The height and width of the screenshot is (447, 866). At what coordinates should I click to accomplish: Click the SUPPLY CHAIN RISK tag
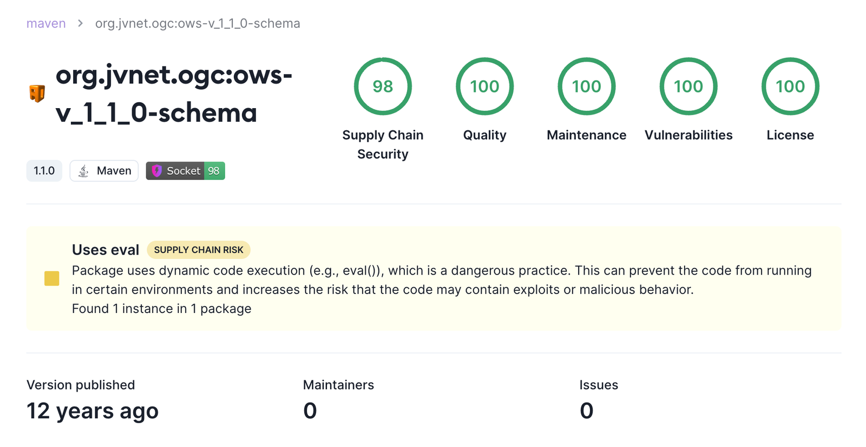pyautogui.click(x=199, y=250)
